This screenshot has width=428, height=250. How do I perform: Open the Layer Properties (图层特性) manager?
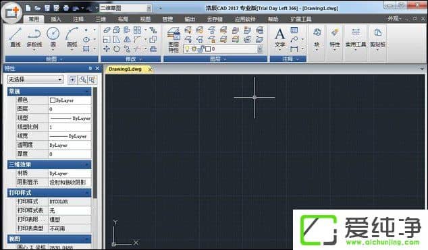coord(173,40)
